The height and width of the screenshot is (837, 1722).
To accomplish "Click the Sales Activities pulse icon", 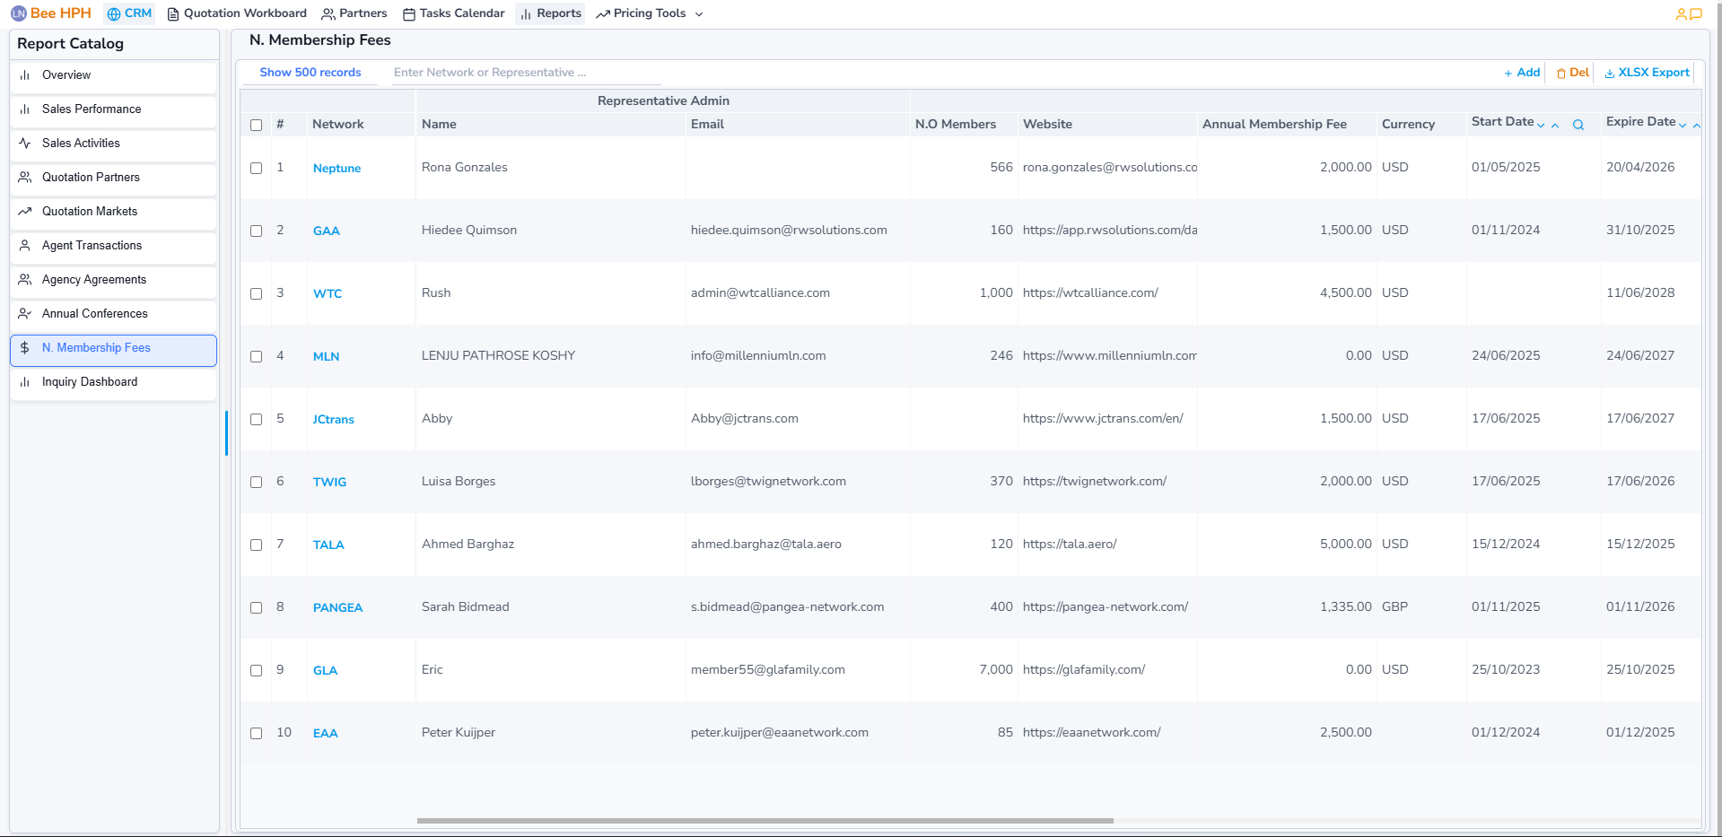I will (25, 144).
